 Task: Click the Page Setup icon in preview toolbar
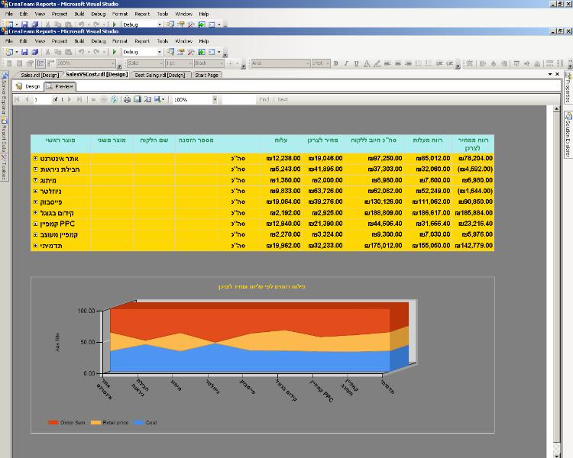[x=147, y=99]
